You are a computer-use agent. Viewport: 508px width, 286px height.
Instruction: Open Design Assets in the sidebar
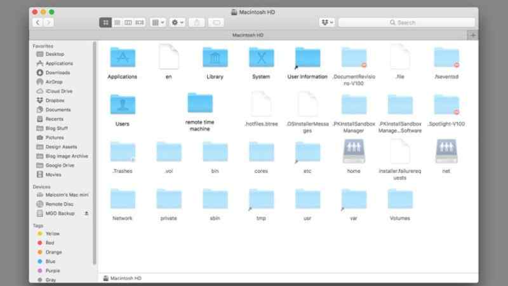click(61, 147)
